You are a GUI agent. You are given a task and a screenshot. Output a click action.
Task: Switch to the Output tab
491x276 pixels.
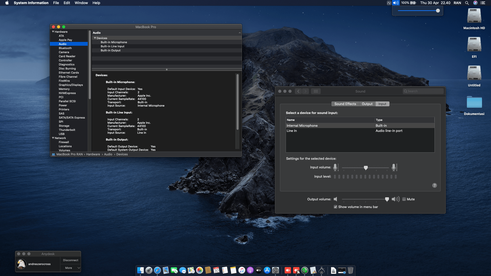[x=367, y=104]
